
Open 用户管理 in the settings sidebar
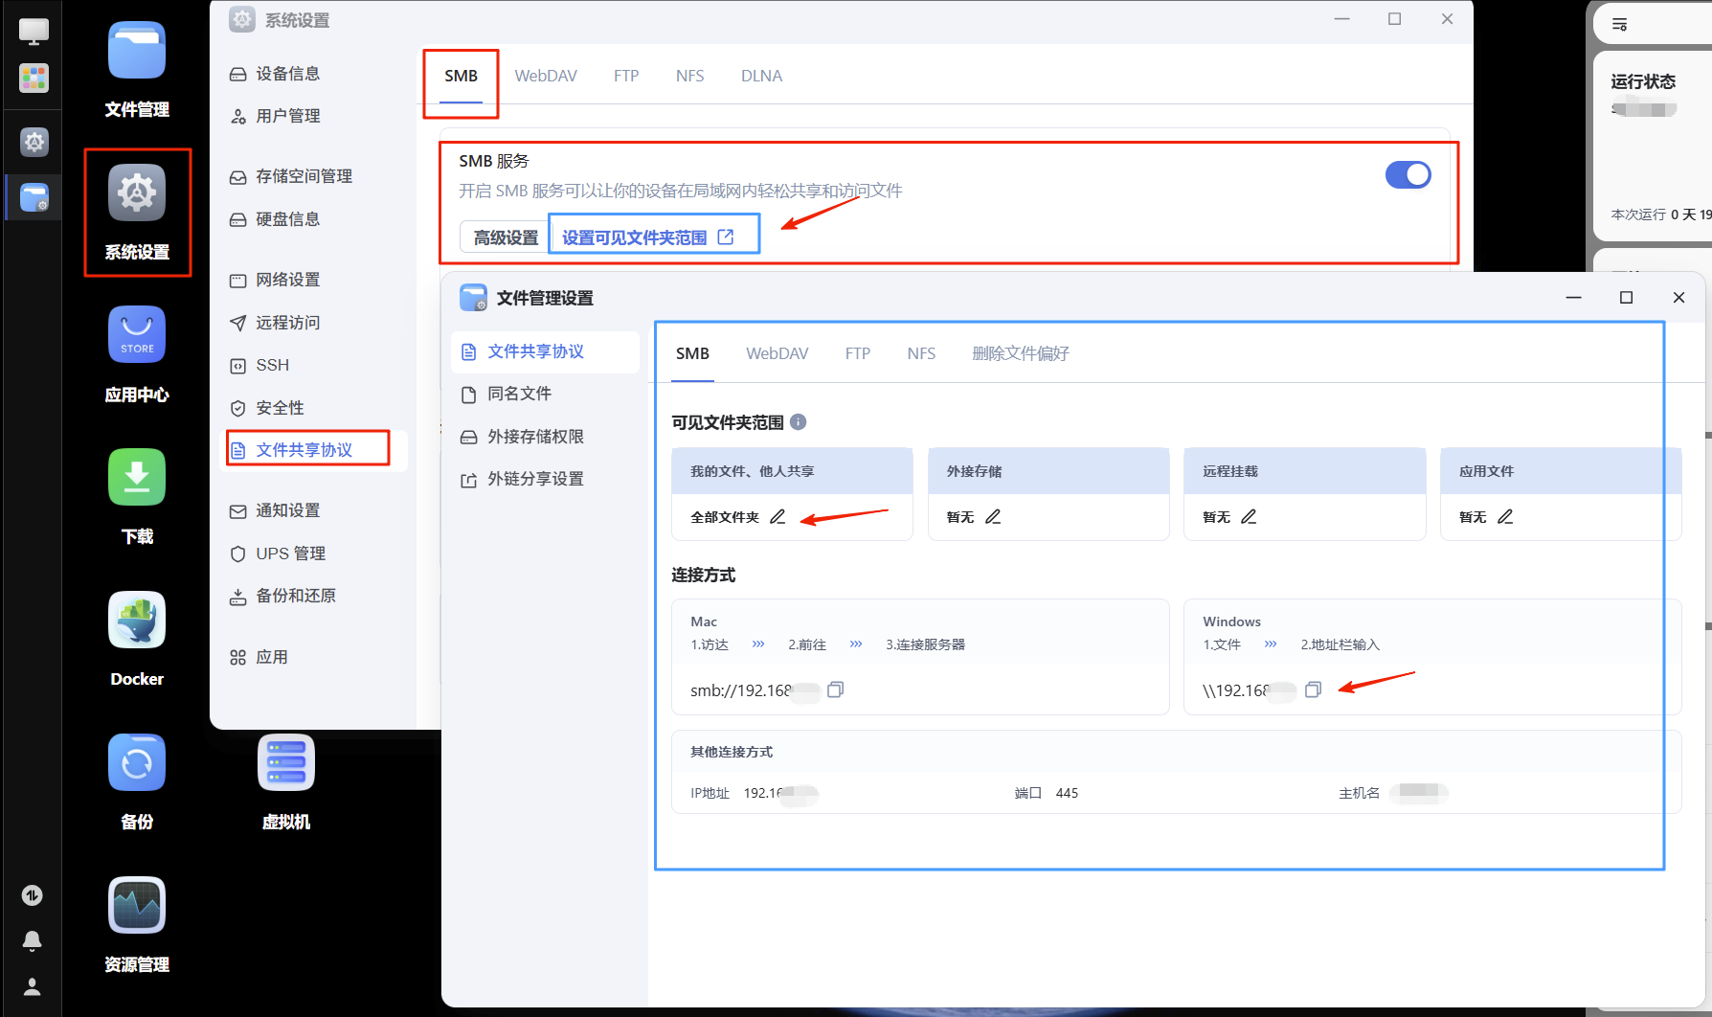313,116
